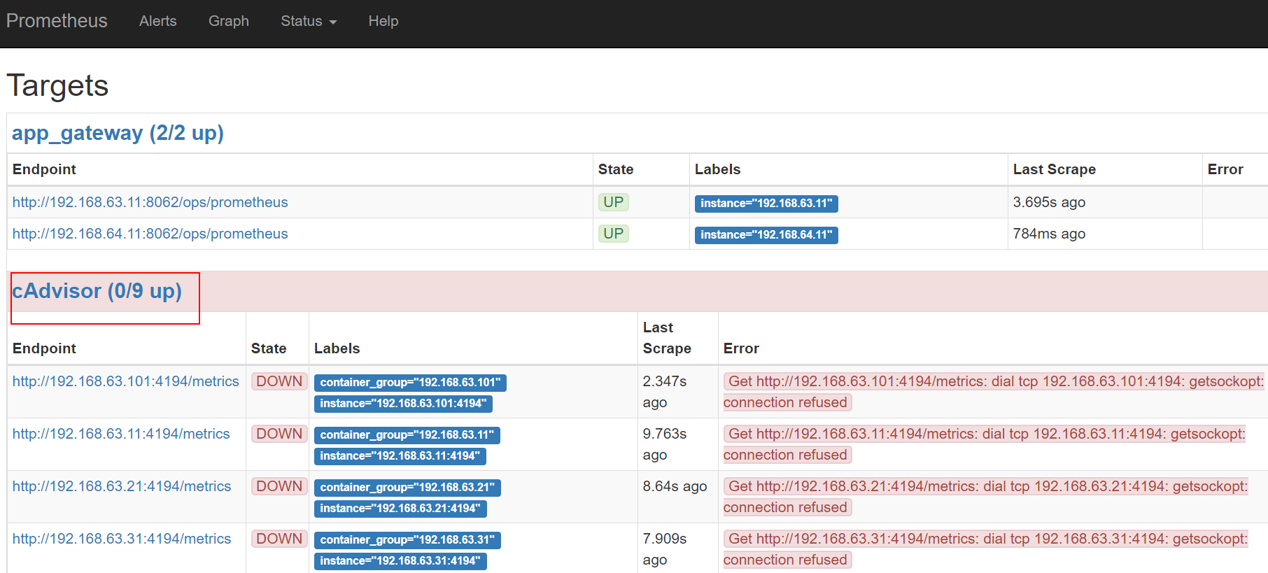Open the 192.168.64.11:8062/ops/prometheus endpoint link
The width and height of the screenshot is (1268, 573).
(x=150, y=234)
